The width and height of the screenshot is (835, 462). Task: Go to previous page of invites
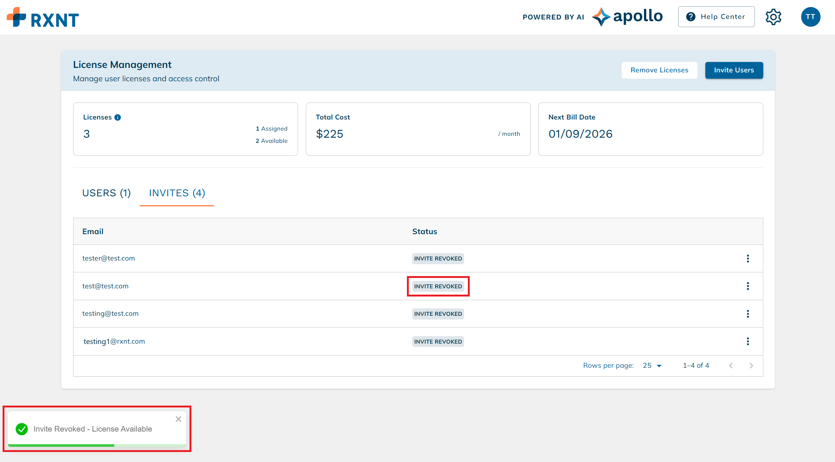pos(731,366)
